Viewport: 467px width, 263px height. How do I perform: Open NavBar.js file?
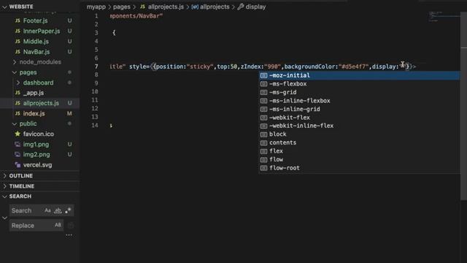36,52
